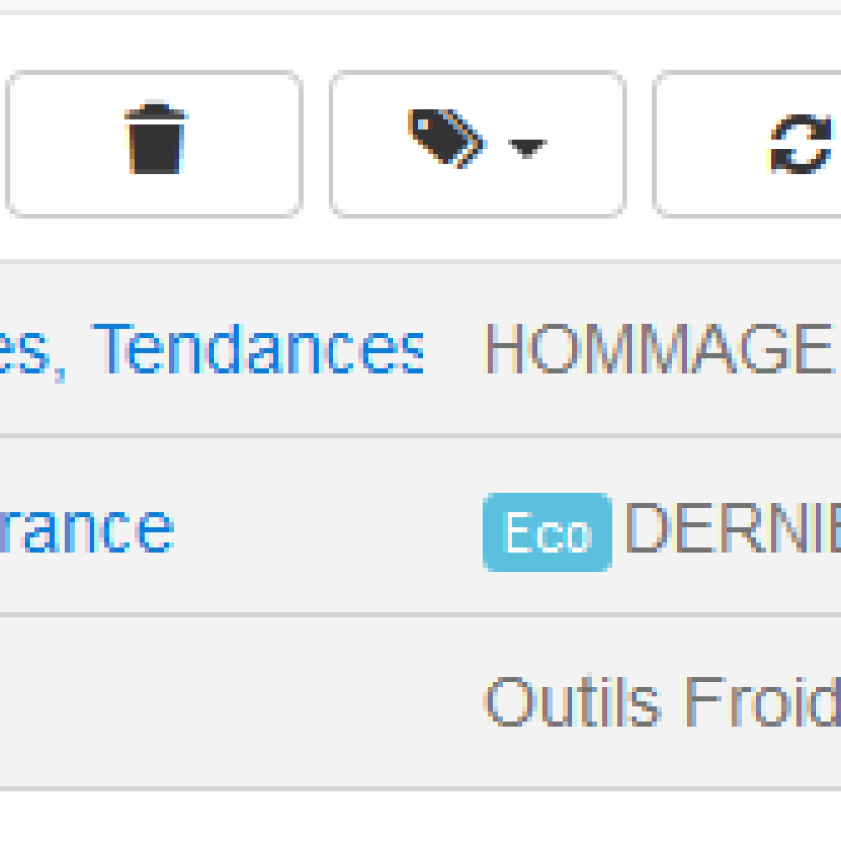
Task: Select the row containing Tendances and HOMMAGE
Action: click(x=420, y=349)
